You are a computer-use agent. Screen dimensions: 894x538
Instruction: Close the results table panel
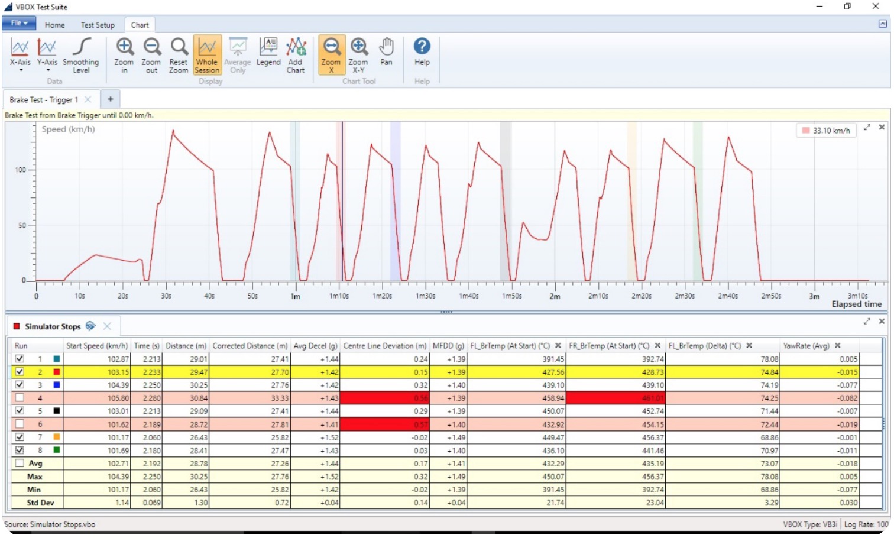click(882, 321)
